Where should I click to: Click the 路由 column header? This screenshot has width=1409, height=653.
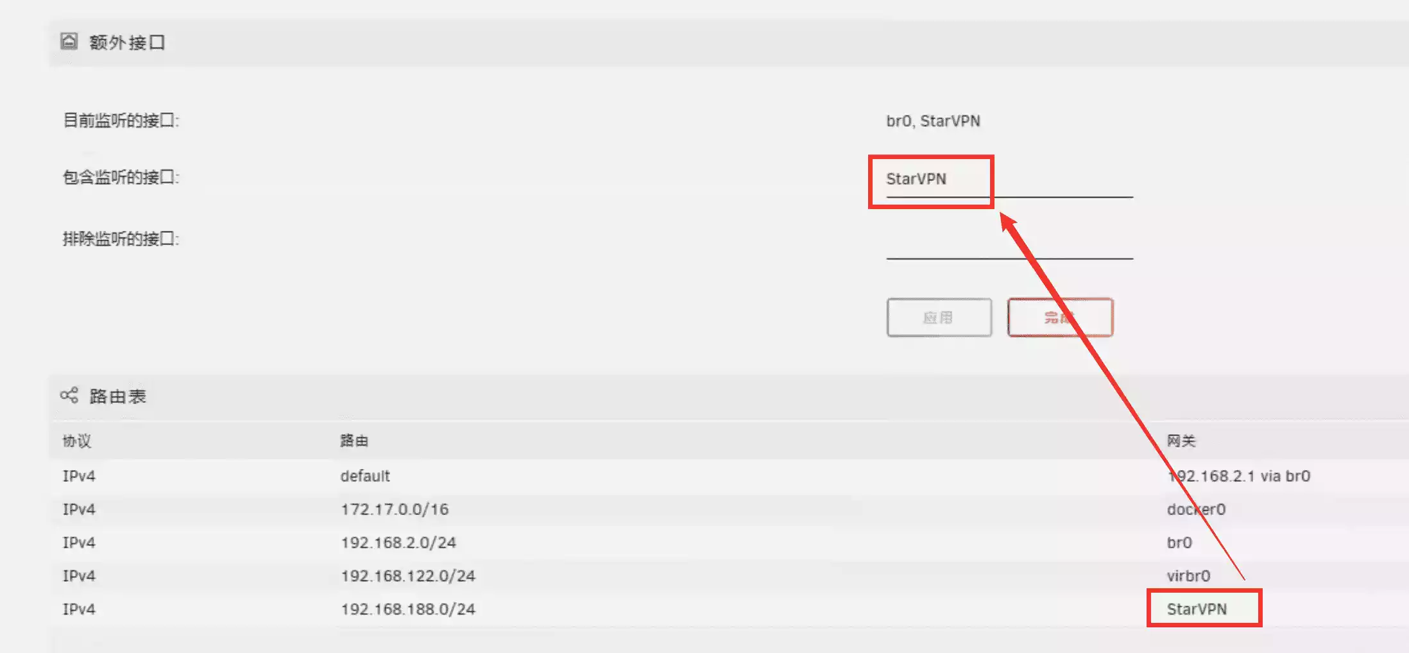[354, 441]
